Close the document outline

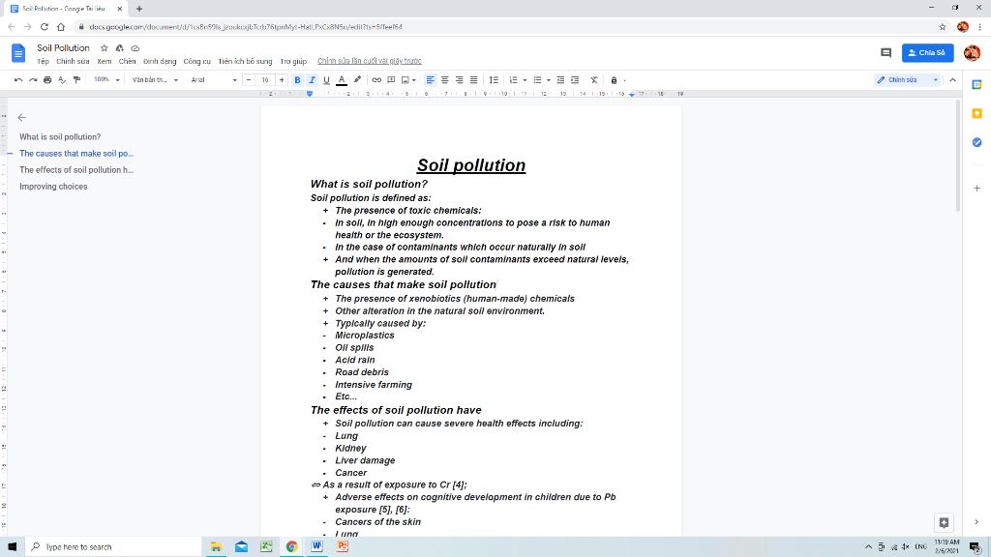22,117
